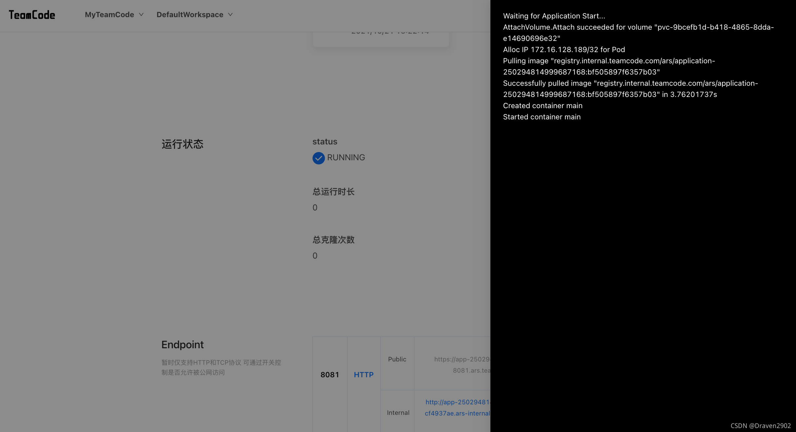Click the TeamCode logo
This screenshot has width=796, height=432.
[32, 15]
